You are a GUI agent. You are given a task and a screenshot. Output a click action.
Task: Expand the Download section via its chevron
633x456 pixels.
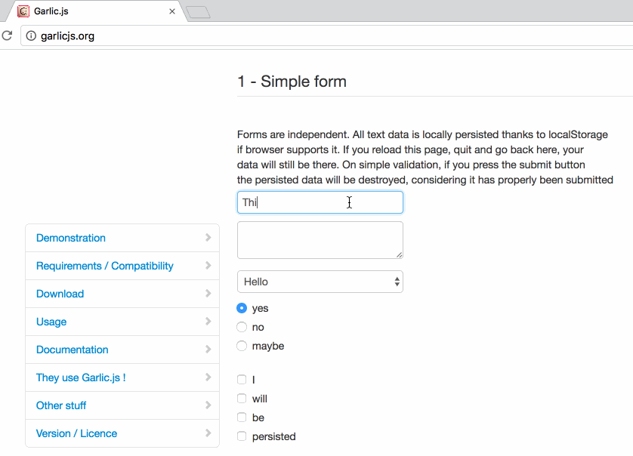pyautogui.click(x=208, y=294)
